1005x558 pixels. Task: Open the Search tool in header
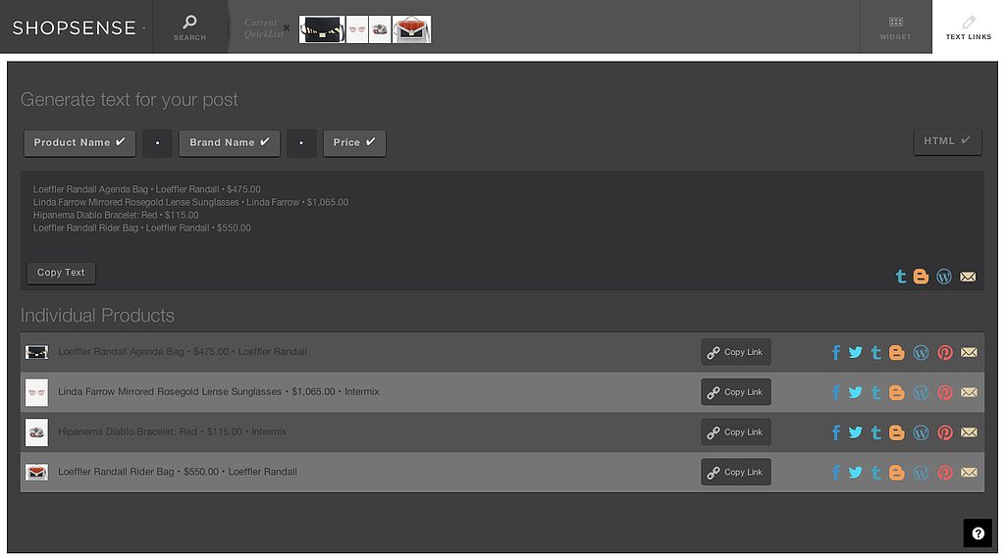189,26
